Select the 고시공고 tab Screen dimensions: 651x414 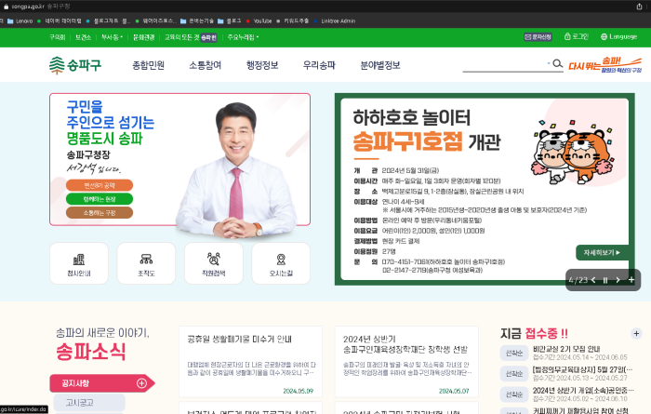[87, 403]
